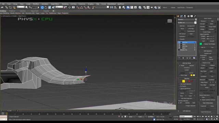Enable Use Stack Selection checkbox
Viewport: 219px width, 123px height.
(x=179, y=84)
